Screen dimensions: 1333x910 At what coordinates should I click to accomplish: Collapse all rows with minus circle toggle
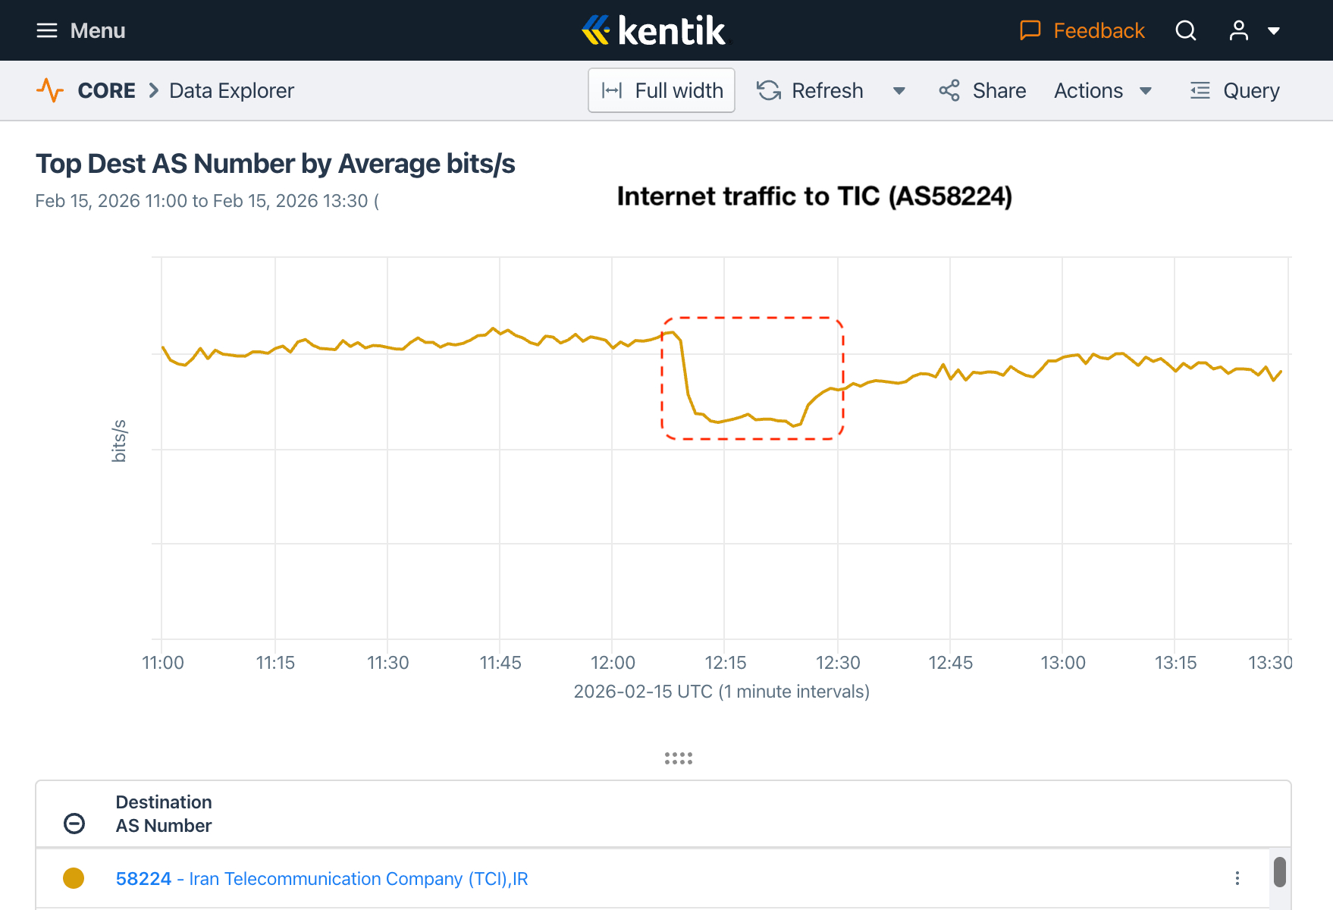point(74,824)
